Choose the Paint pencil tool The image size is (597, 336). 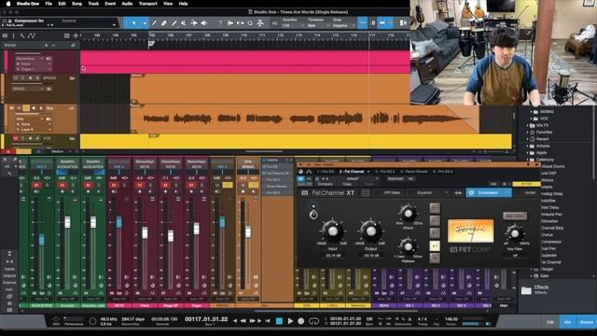coord(174,23)
